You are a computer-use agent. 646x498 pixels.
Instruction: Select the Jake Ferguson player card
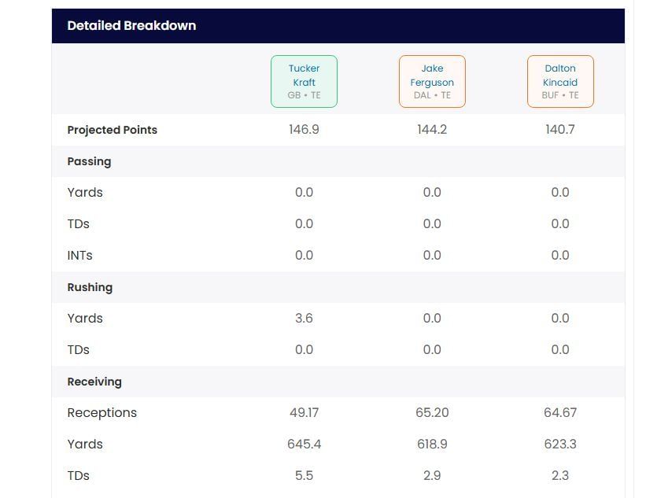[x=432, y=81]
